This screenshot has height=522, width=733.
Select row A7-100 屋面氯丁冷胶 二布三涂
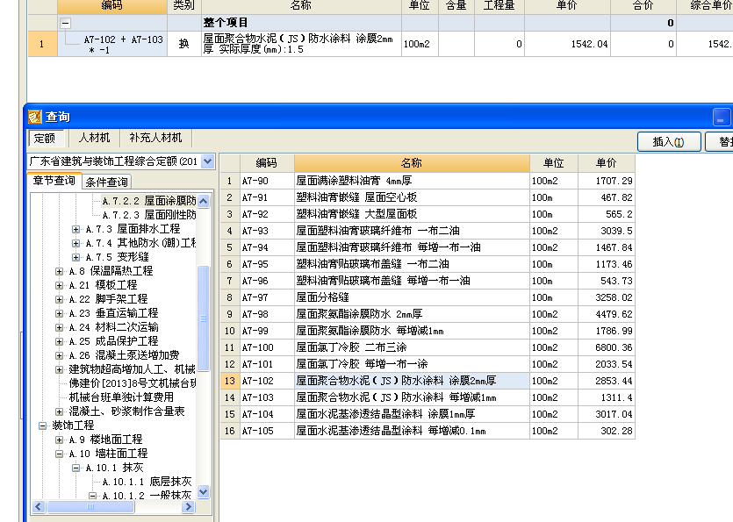(428, 347)
